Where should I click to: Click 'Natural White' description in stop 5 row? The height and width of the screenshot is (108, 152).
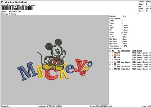pyautogui.click(x=126, y=62)
